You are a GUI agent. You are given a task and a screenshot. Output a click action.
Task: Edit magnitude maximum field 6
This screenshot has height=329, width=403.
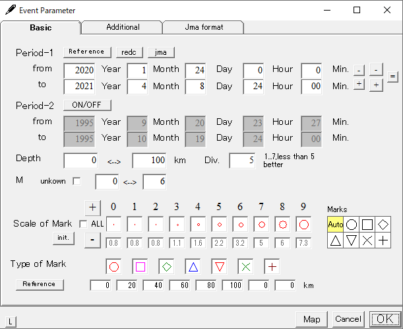click(x=154, y=182)
